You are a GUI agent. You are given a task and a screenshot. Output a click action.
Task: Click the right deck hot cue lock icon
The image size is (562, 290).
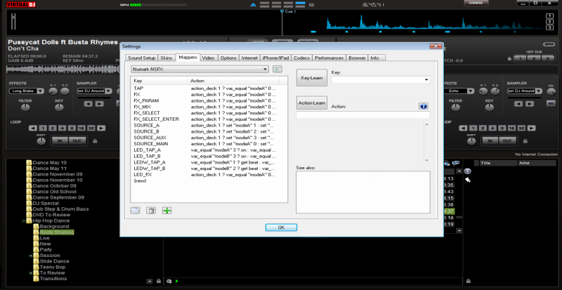click(509, 59)
